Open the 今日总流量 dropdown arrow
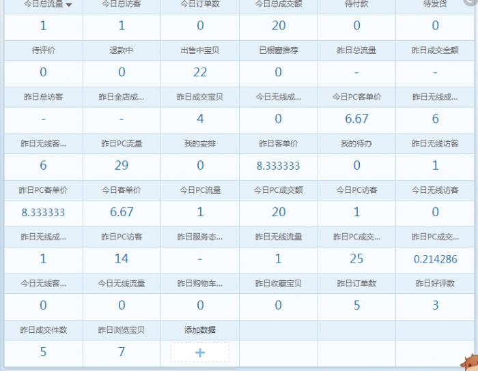The image size is (478, 371). 69,5
